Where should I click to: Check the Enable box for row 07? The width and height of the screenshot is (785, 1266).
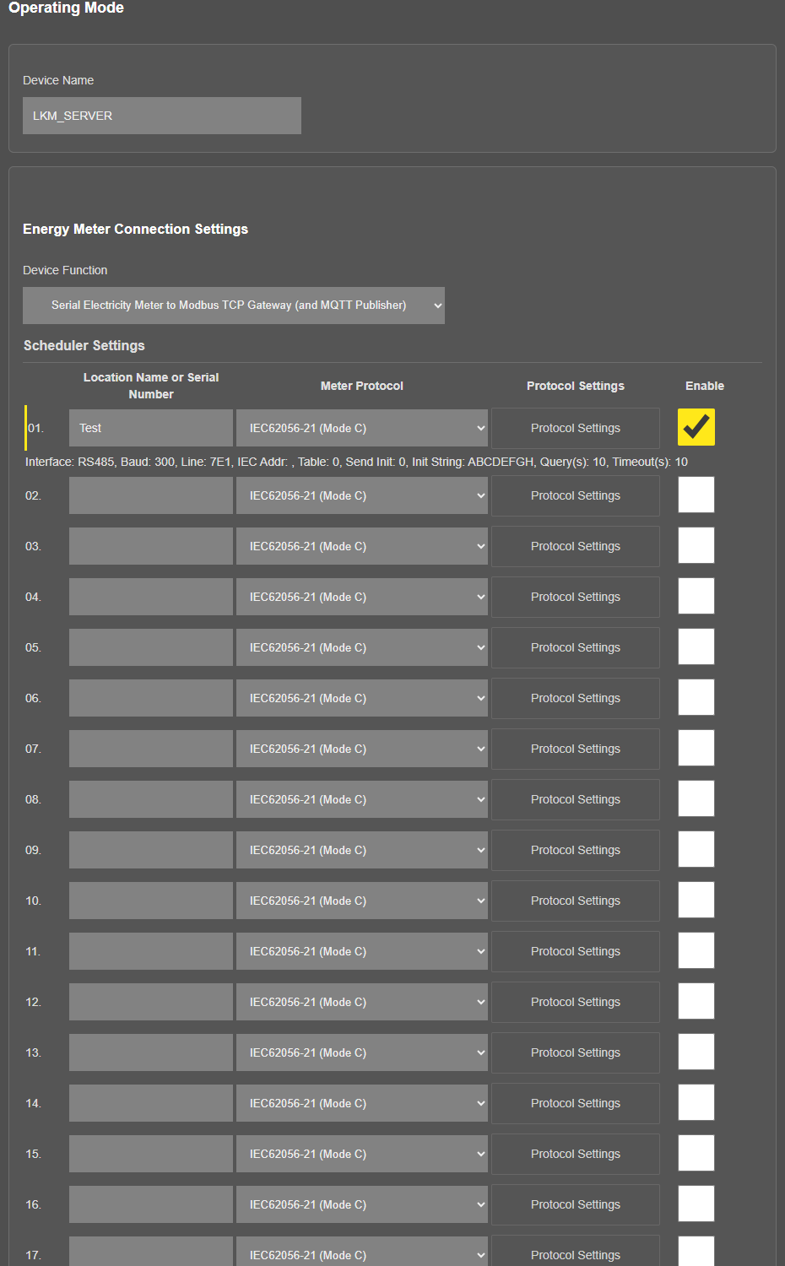pyautogui.click(x=696, y=748)
